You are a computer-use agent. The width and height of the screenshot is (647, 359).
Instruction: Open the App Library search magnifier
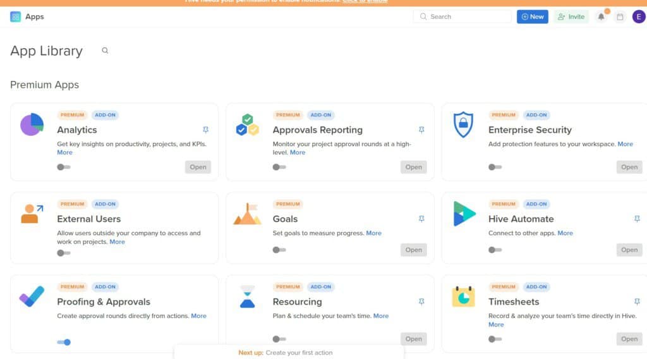click(x=105, y=51)
